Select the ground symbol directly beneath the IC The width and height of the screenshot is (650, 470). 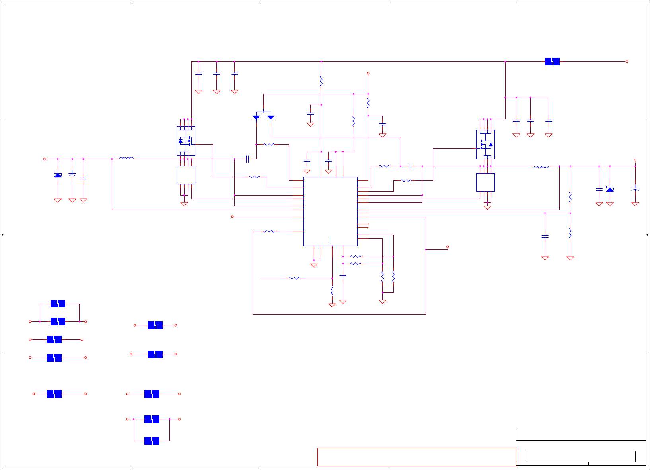click(314, 265)
